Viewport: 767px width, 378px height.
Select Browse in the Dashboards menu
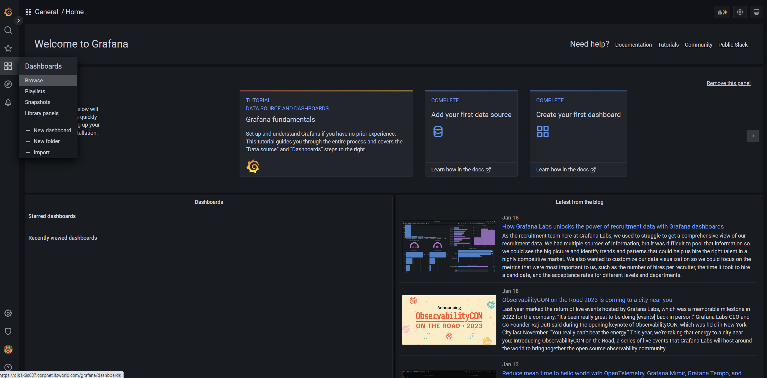(x=48, y=81)
